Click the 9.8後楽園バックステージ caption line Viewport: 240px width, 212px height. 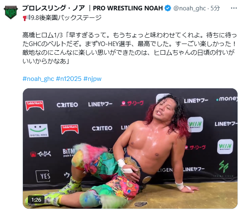[62, 18]
